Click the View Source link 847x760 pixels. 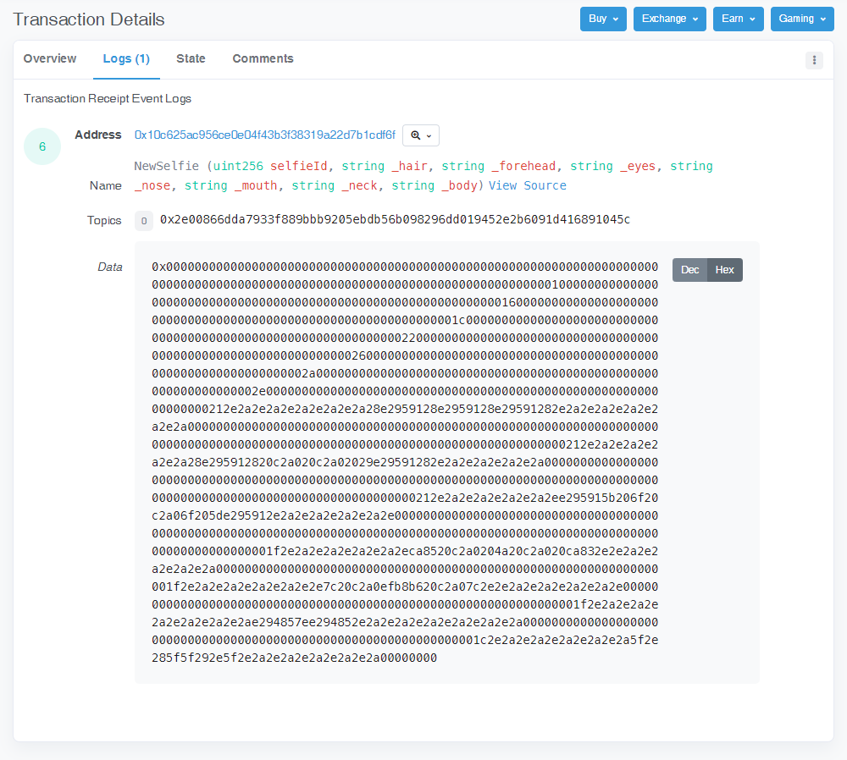coord(527,185)
